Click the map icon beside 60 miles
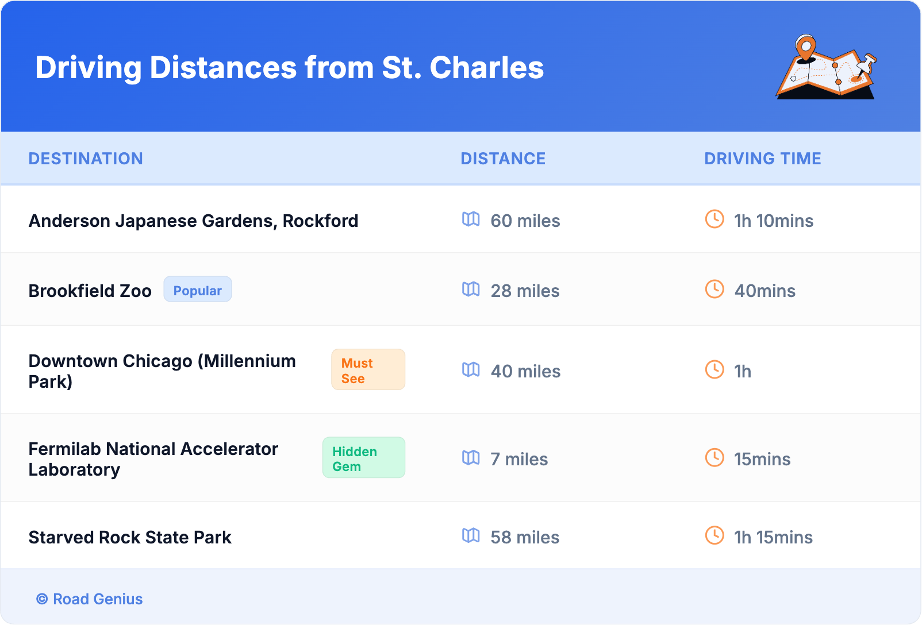This screenshot has width=922, height=625. [471, 219]
